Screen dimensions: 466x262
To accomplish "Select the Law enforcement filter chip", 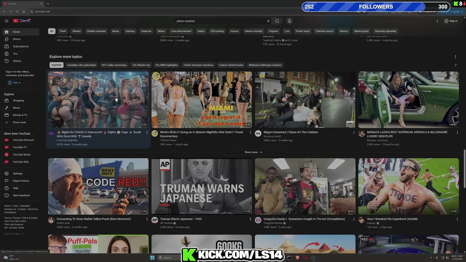I will click(181, 31).
